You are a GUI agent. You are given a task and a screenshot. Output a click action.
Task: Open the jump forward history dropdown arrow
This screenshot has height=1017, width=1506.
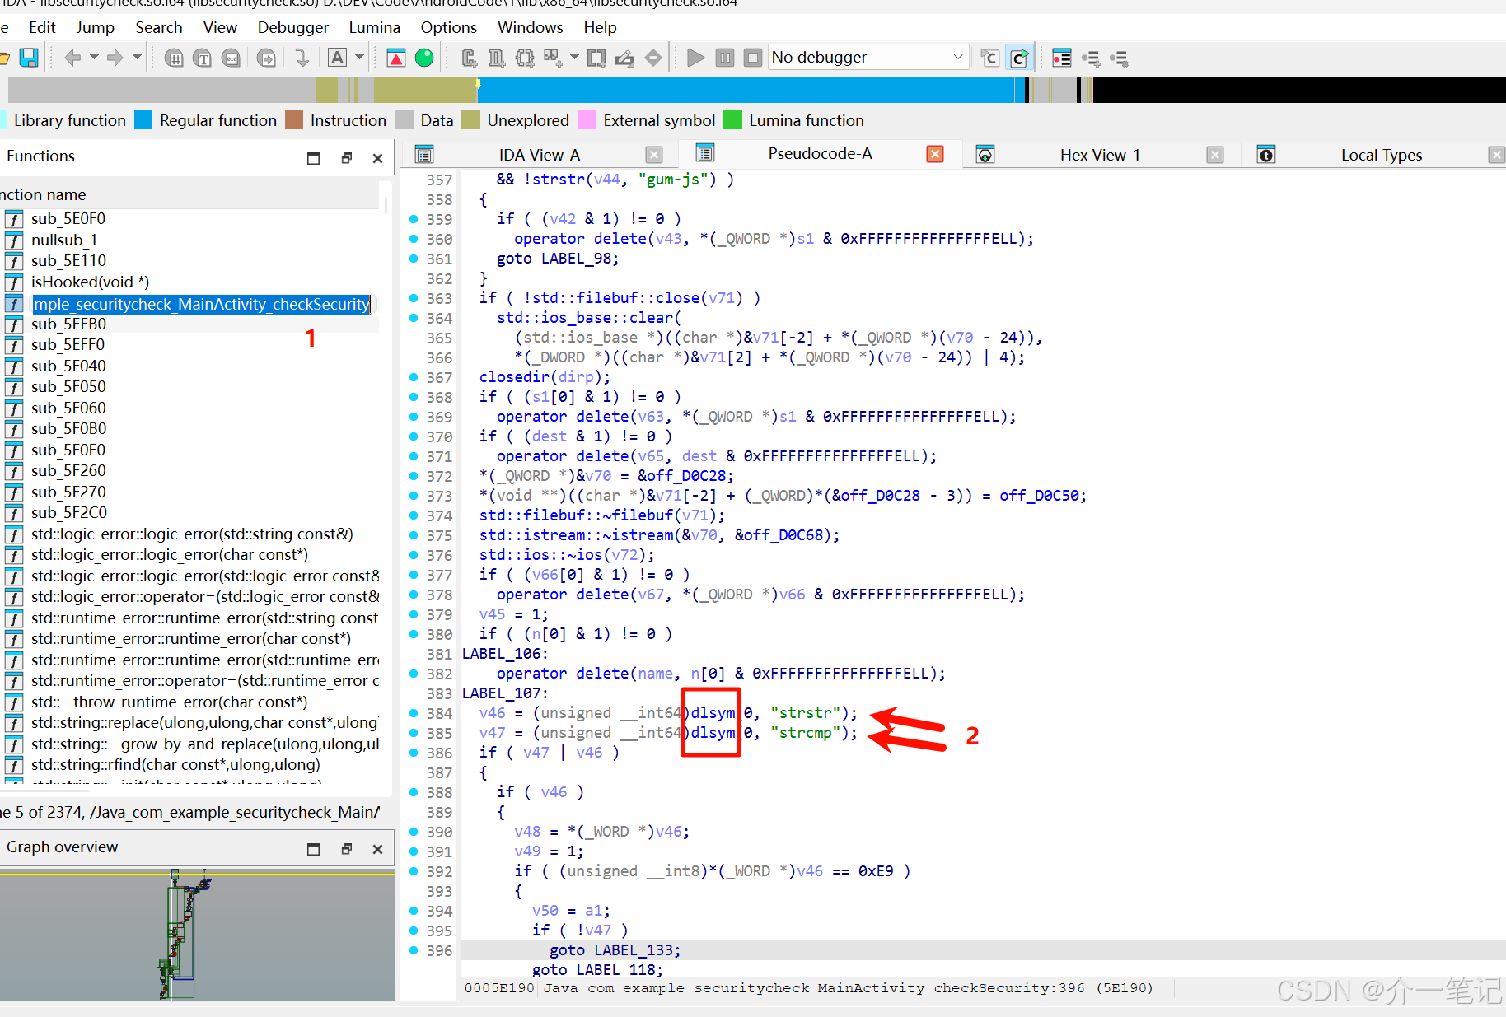point(137,58)
